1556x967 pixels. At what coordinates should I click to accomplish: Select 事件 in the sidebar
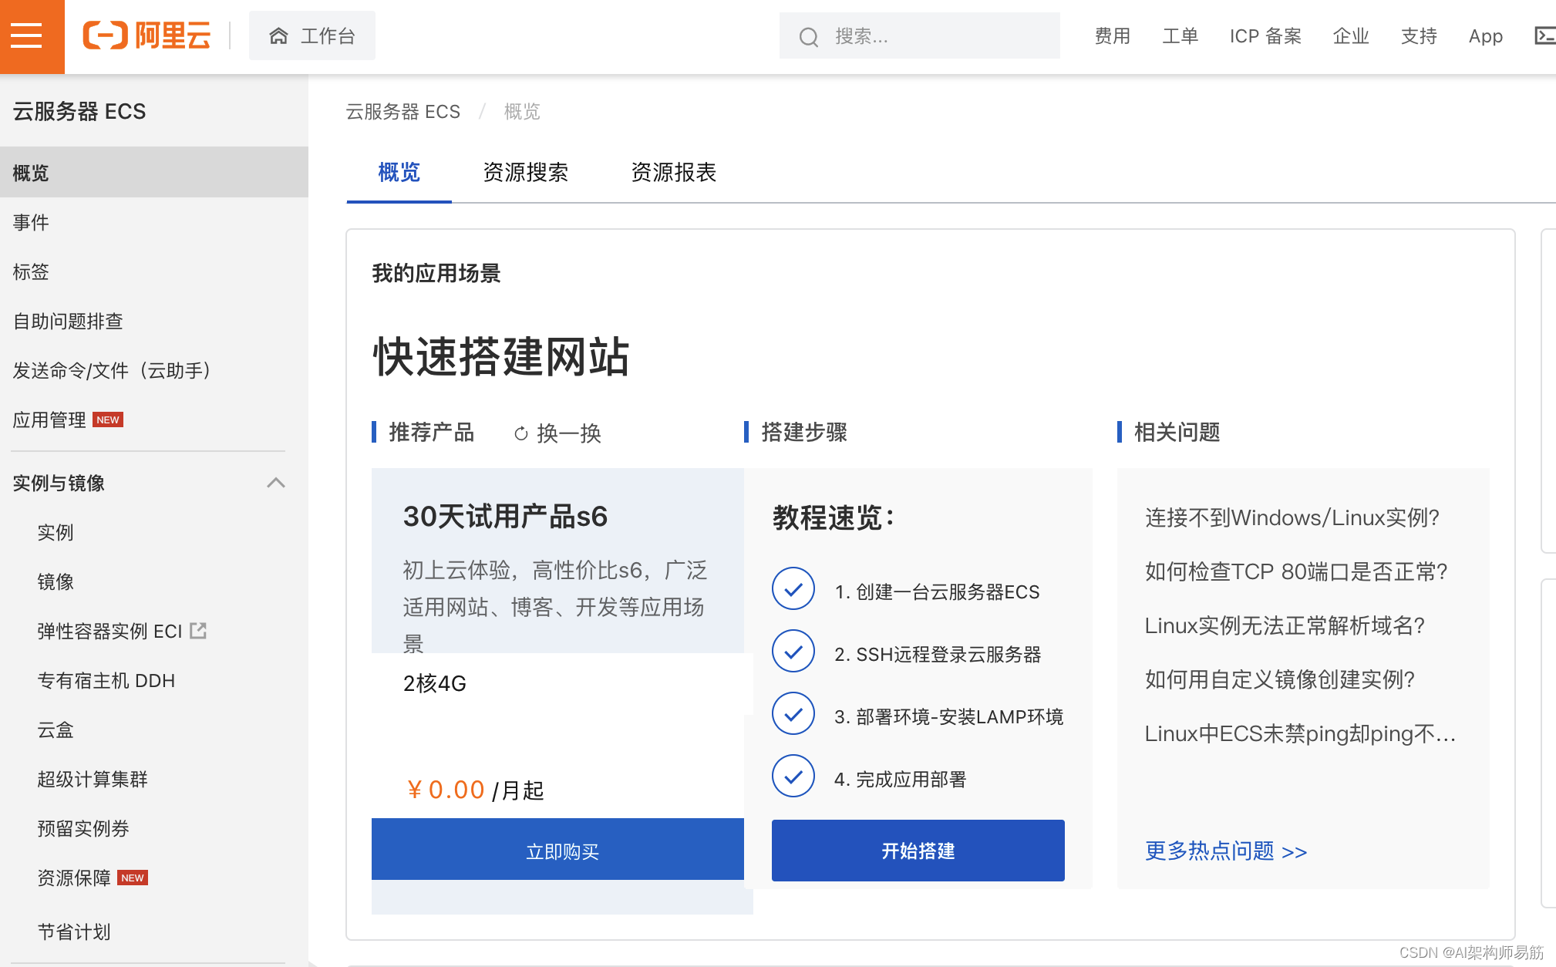[154, 222]
